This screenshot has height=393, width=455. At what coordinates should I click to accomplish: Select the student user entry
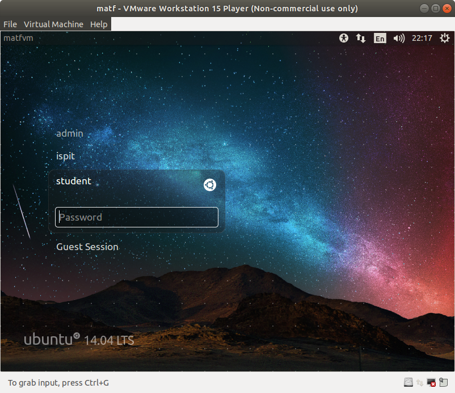74,181
